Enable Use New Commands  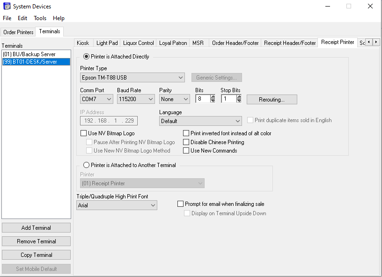pos(186,150)
